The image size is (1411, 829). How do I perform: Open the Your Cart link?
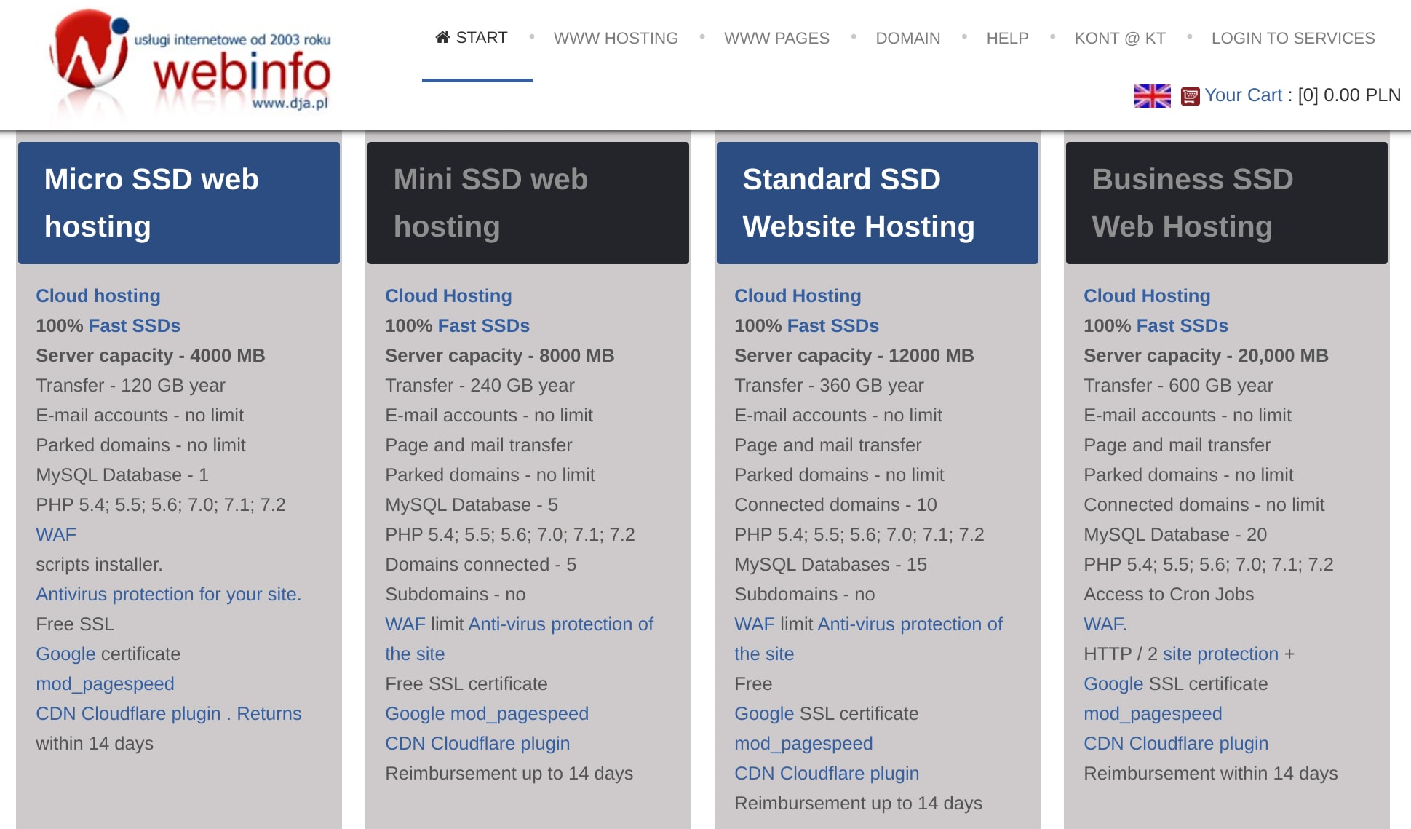(1243, 95)
